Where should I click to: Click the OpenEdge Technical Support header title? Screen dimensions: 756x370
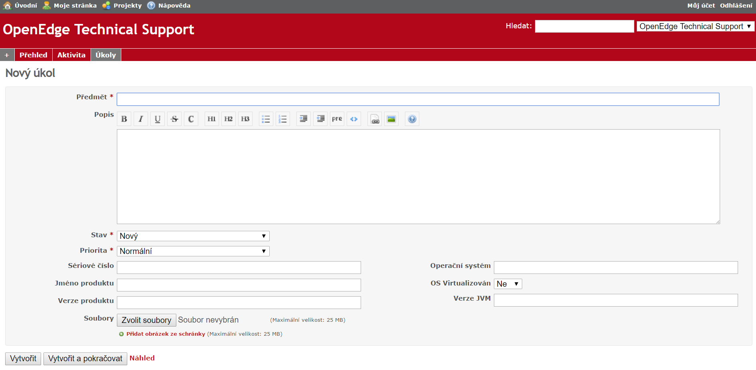(x=99, y=30)
